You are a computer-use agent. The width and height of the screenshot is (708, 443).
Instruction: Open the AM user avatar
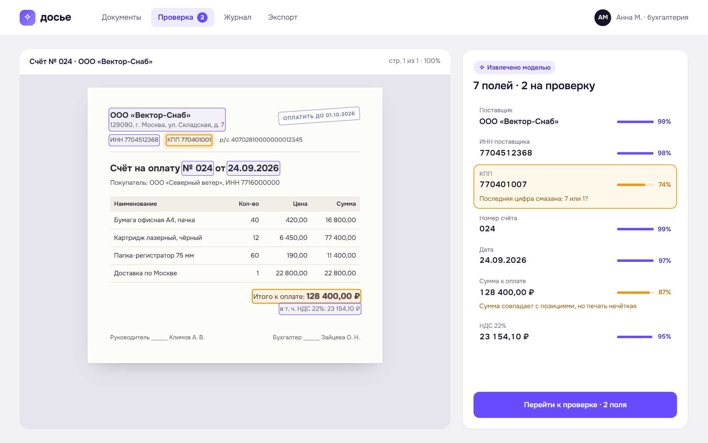point(602,17)
